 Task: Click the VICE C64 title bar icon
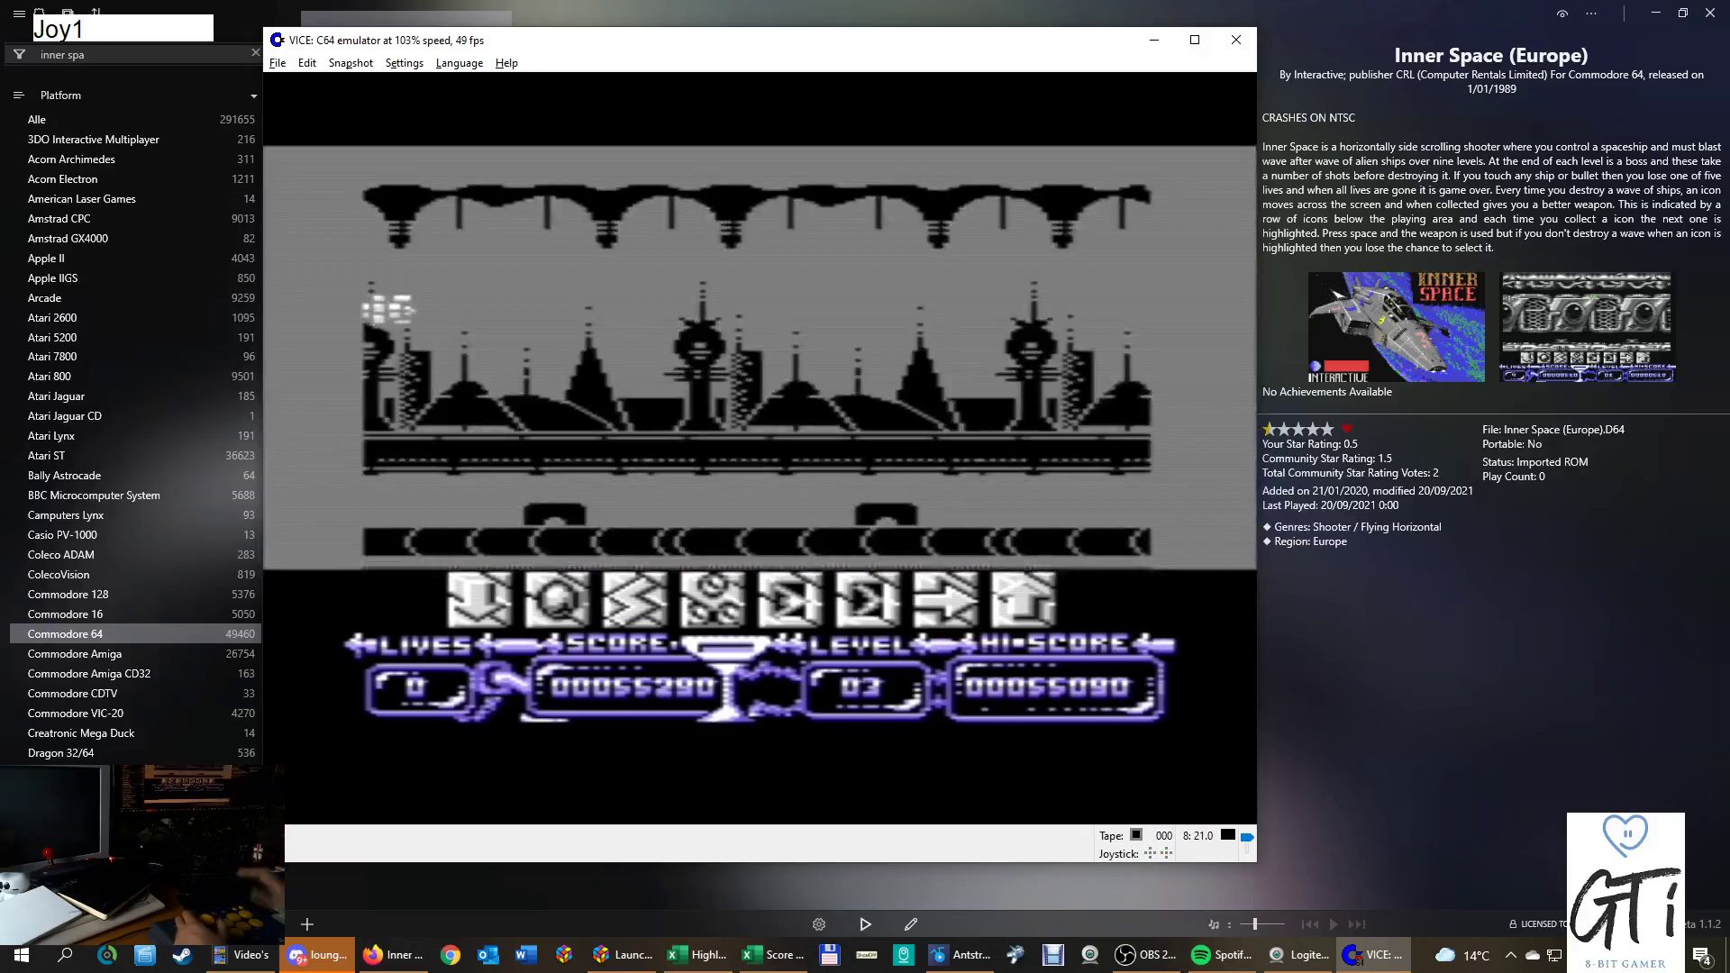(278, 40)
